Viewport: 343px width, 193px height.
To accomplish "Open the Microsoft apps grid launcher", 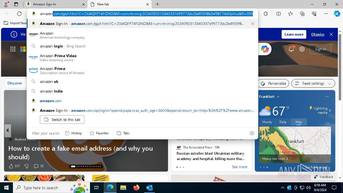I will 13,49.
